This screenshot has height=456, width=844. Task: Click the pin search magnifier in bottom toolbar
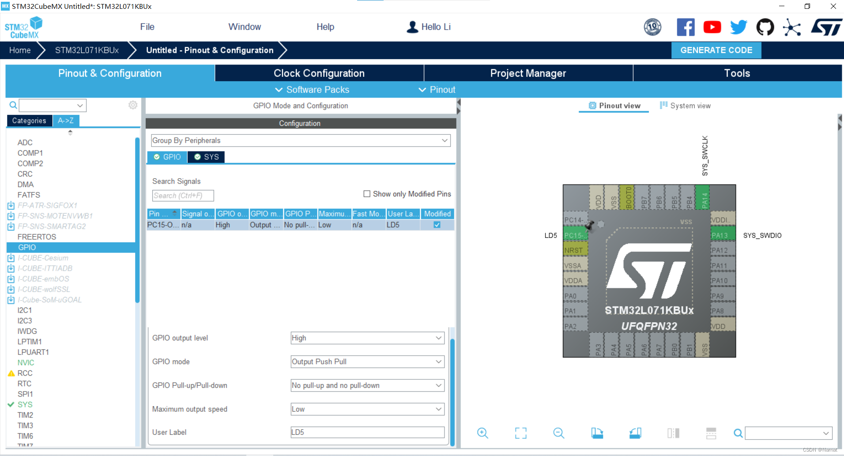(738, 433)
